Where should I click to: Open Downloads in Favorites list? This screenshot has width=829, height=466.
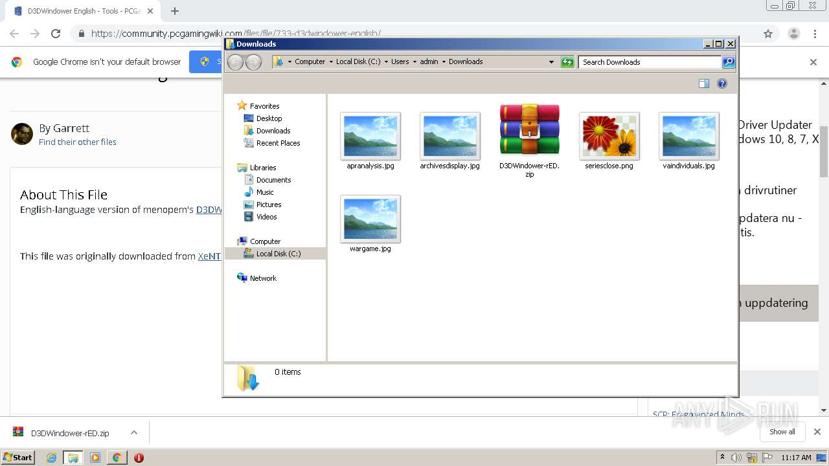(273, 131)
